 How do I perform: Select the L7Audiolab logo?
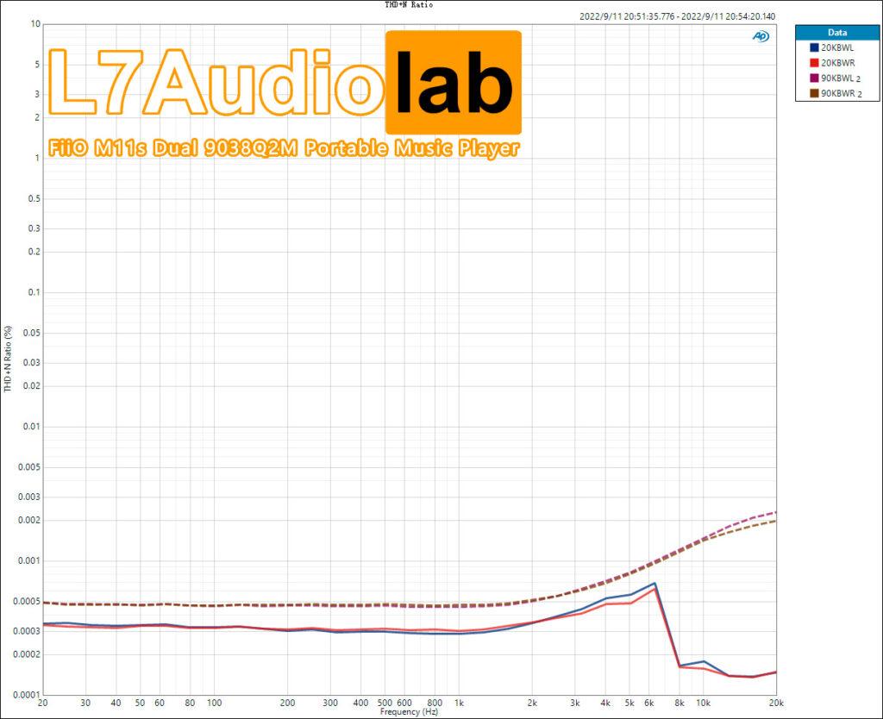(285, 79)
